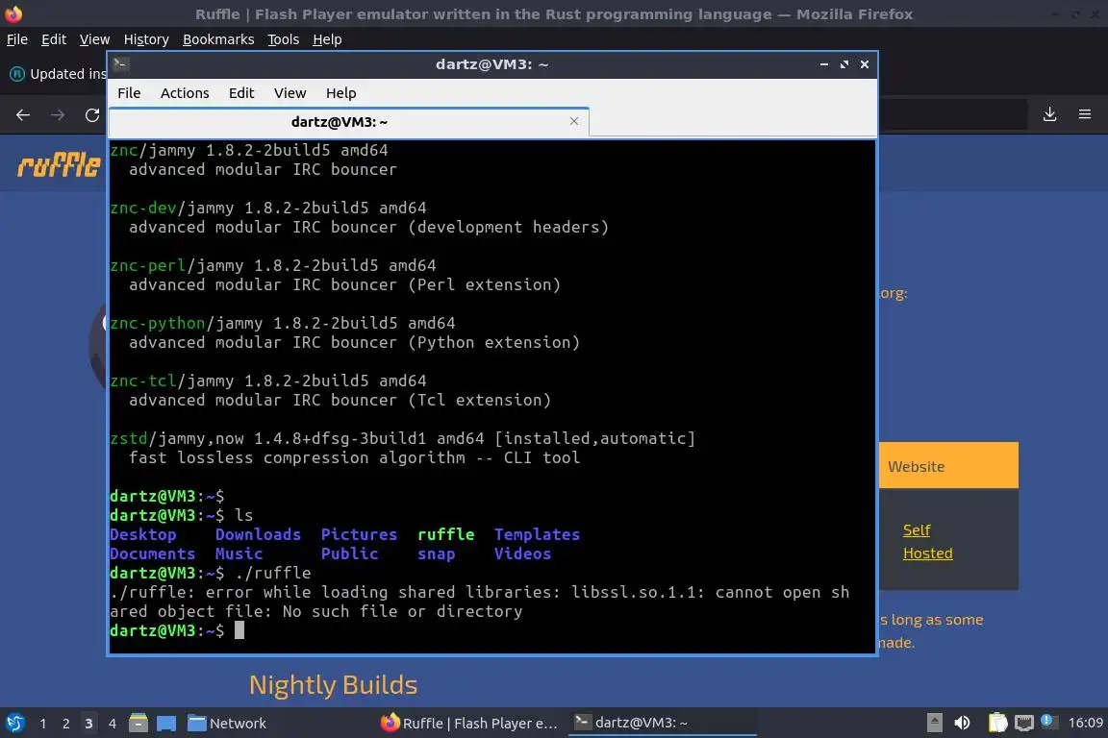
Task: Open the terminal View menu
Action: (290, 93)
